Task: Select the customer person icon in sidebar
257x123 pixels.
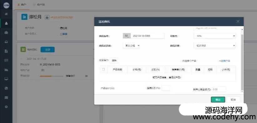Action: [6, 23]
